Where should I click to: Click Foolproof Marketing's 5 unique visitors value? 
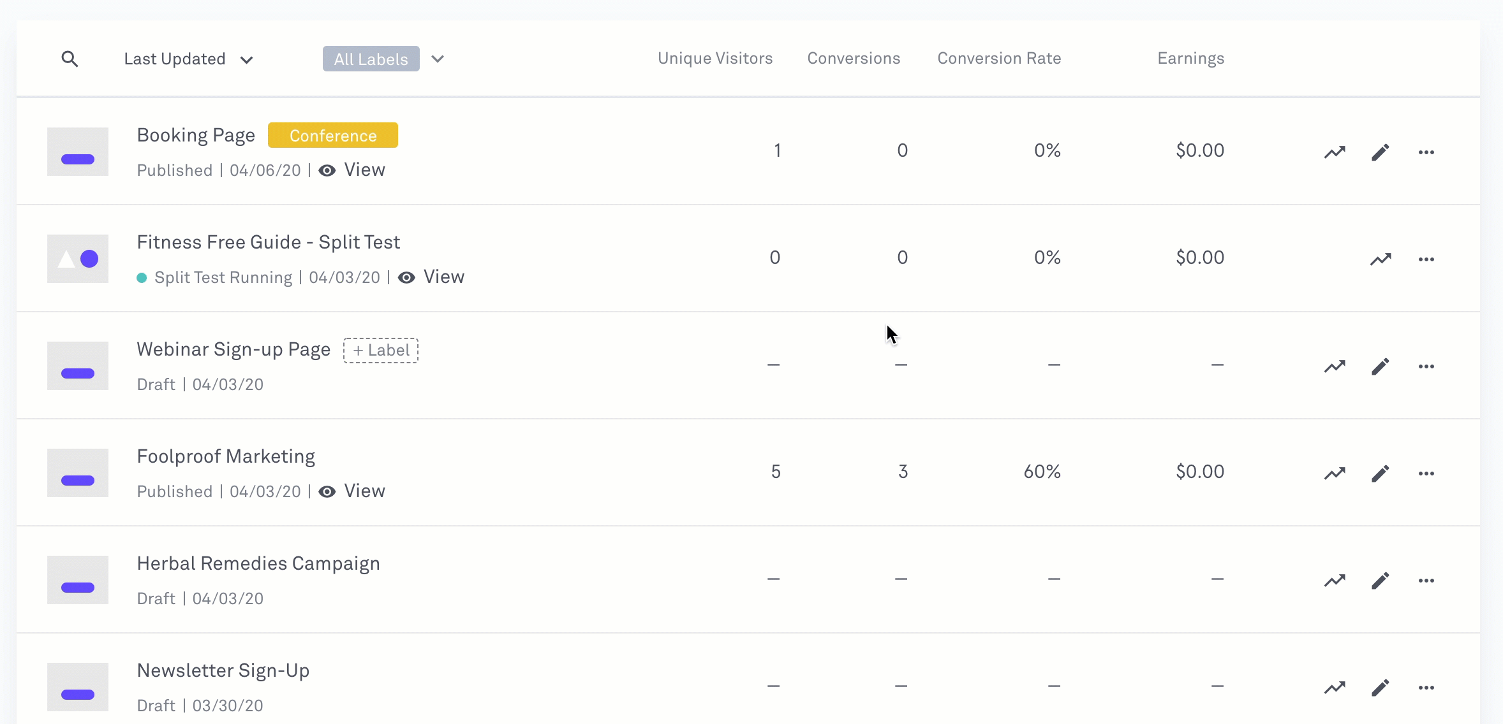click(x=776, y=472)
